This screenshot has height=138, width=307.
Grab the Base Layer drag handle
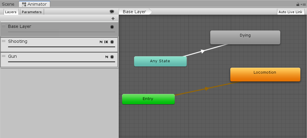pos(4,26)
